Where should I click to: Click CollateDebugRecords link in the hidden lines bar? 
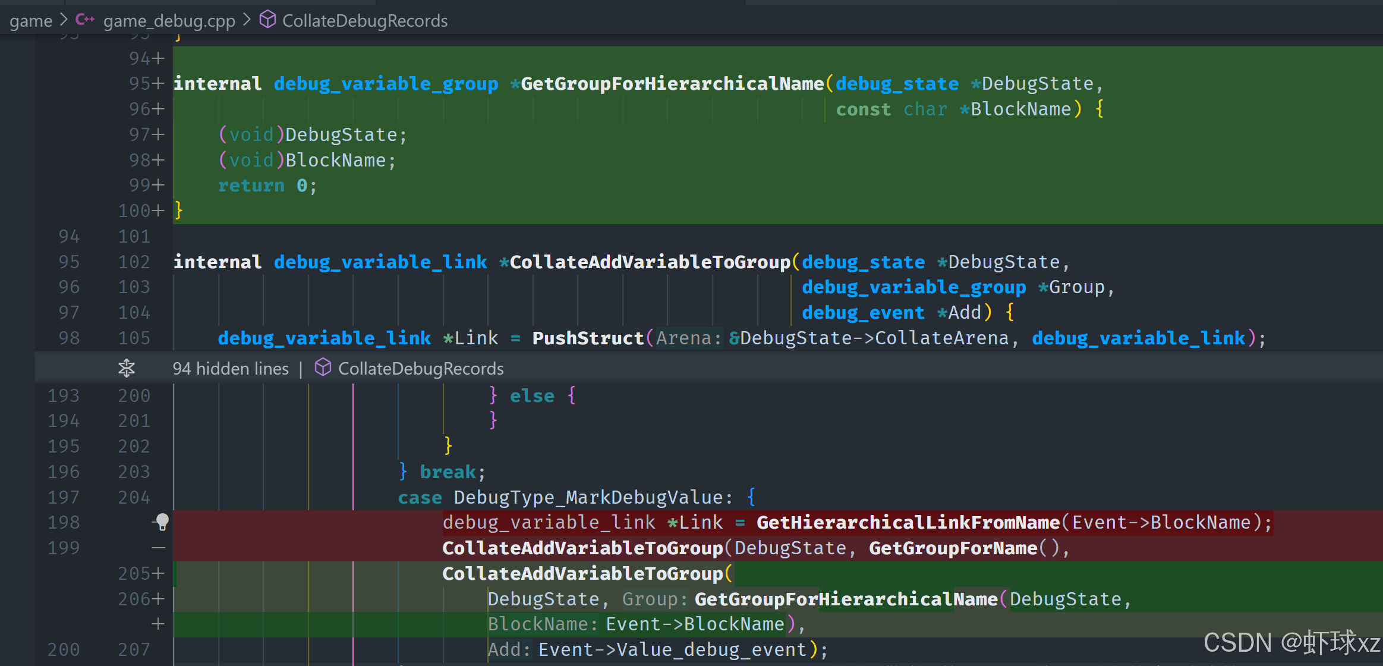tap(421, 369)
